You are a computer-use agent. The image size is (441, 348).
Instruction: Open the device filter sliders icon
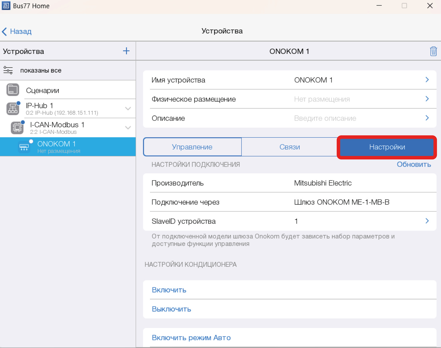[8, 70]
